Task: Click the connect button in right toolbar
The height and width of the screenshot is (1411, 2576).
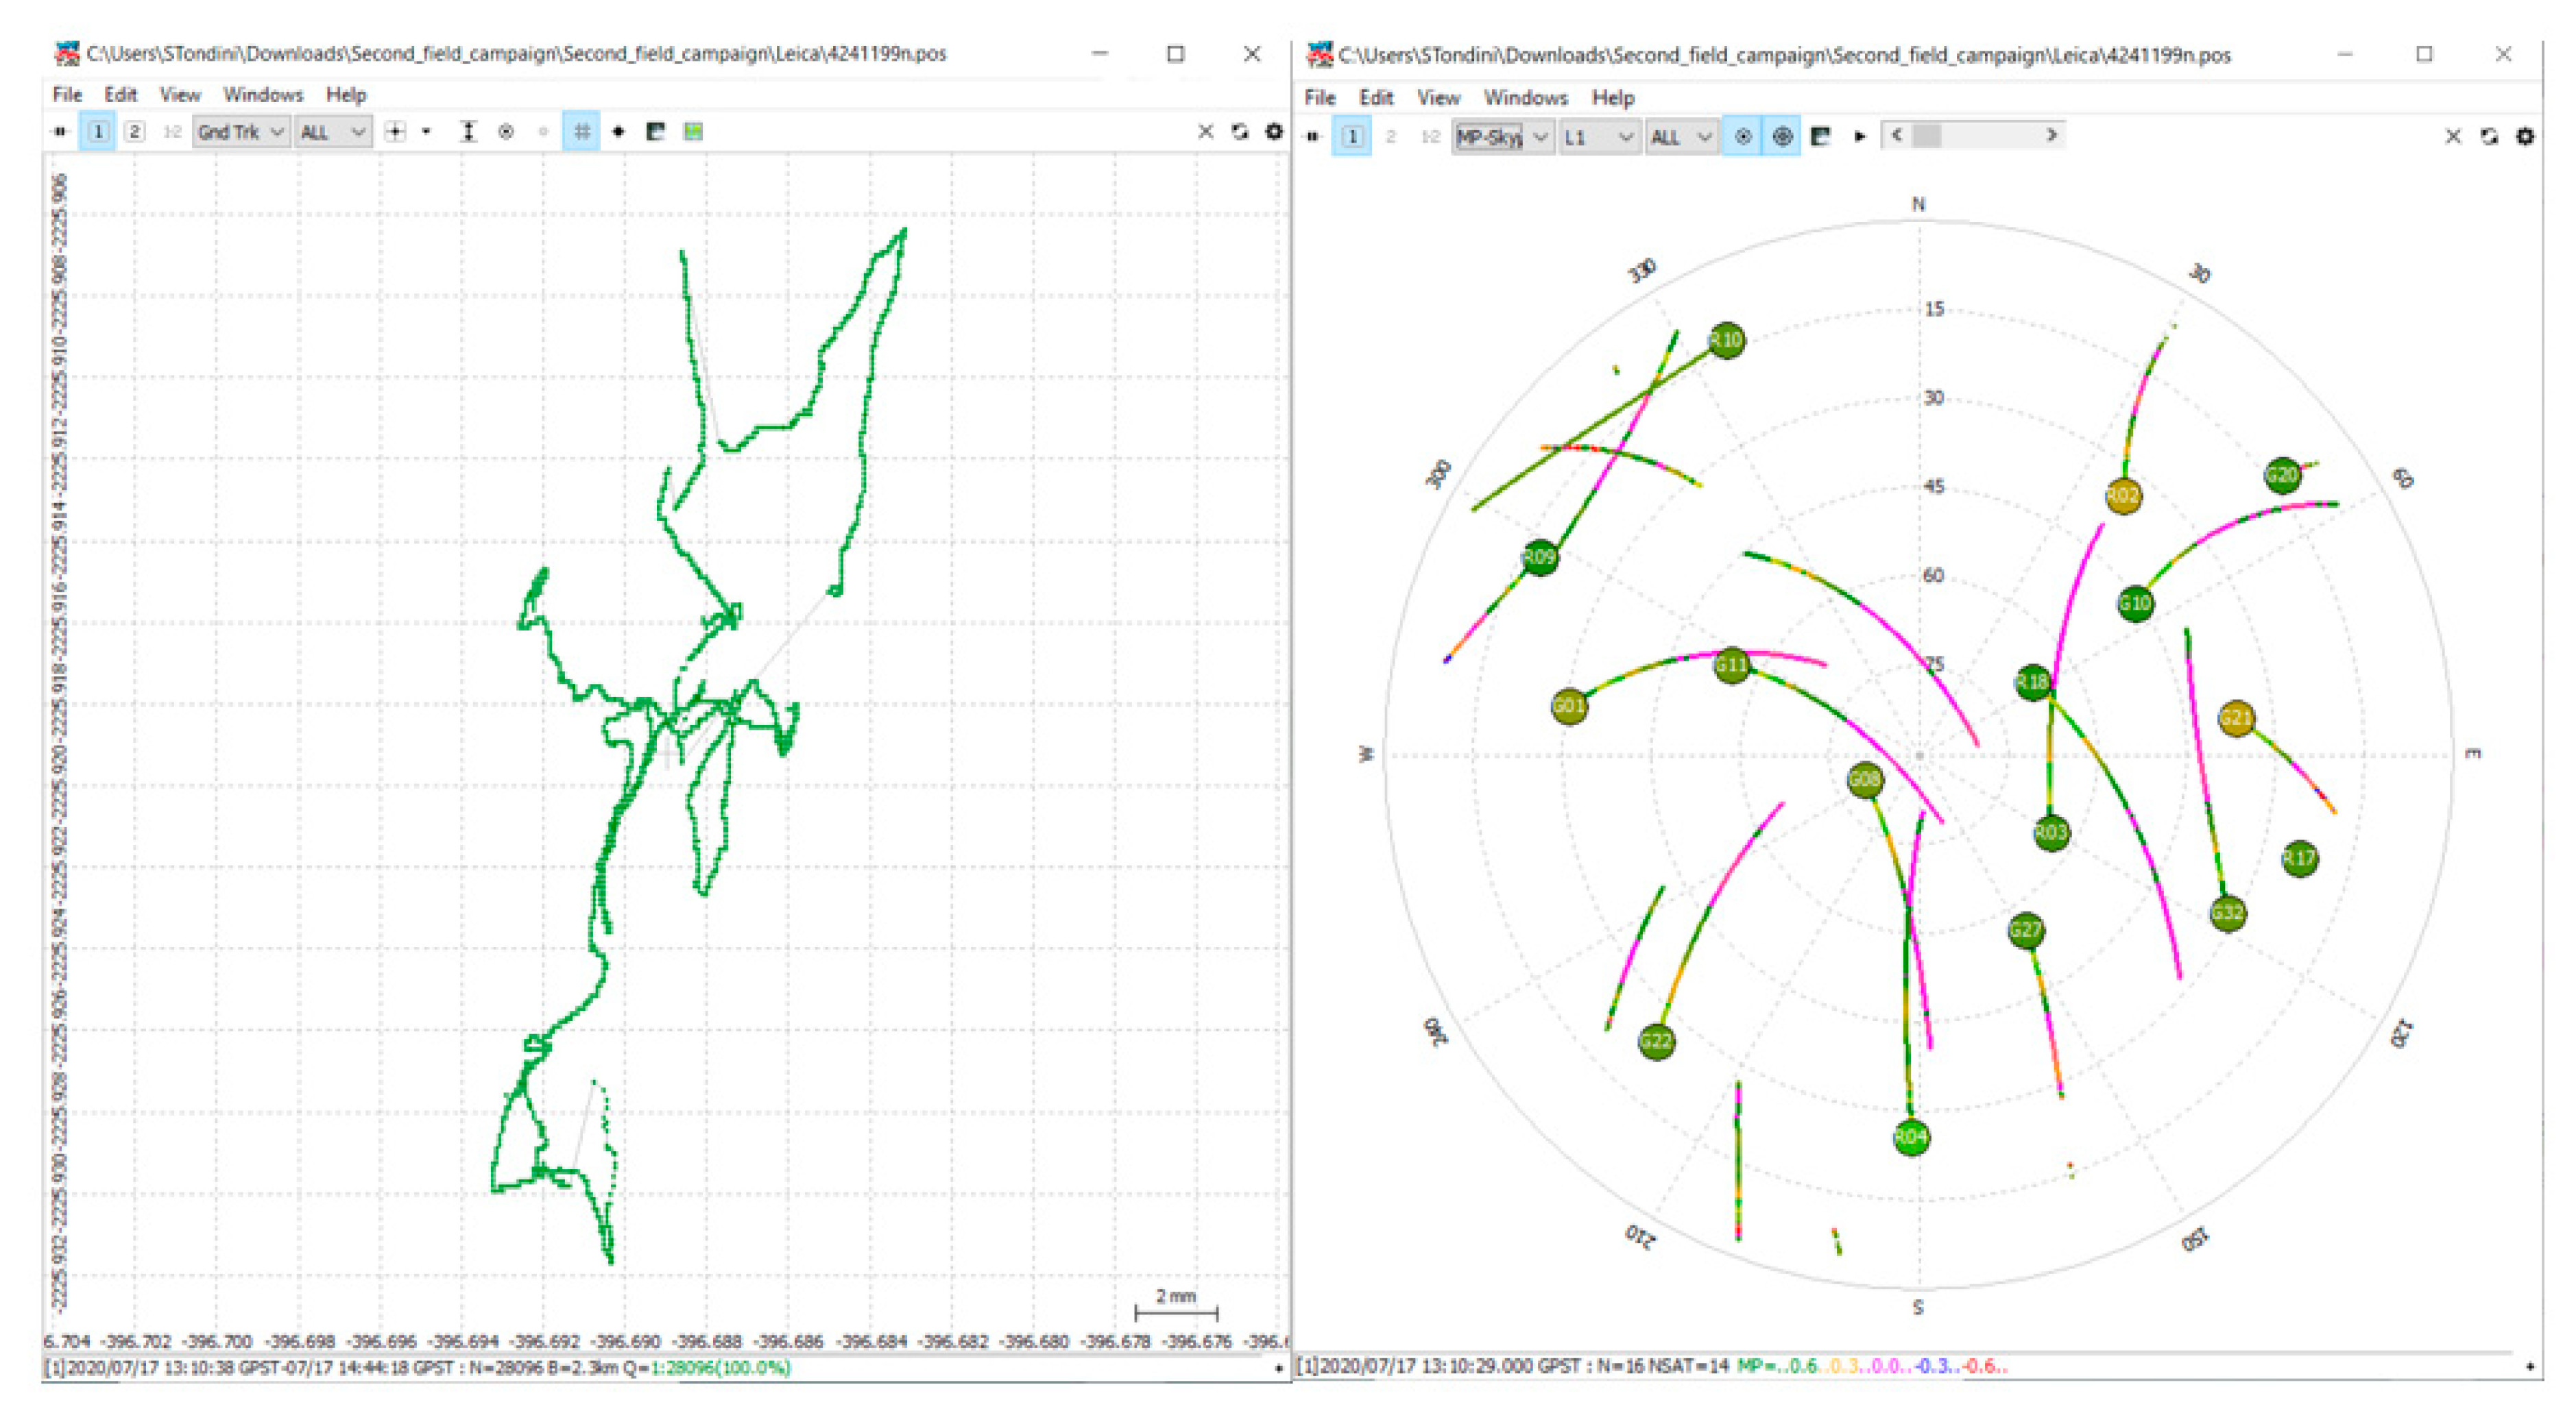Action: (x=1313, y=136)
